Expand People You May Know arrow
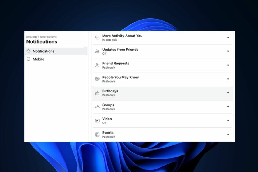This screenshot has width=258, height=172. point(228,79)
